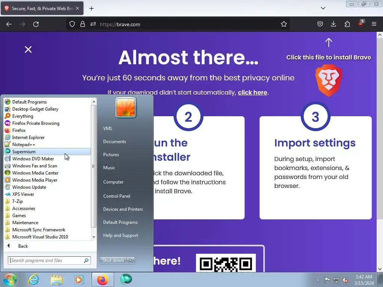Open the network tray icon
383x287 pixels.
(x=336, y=280)
